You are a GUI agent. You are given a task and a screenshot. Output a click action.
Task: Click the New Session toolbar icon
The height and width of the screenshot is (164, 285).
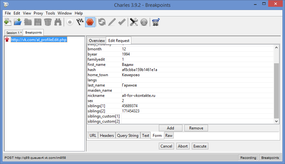point(8,22)
